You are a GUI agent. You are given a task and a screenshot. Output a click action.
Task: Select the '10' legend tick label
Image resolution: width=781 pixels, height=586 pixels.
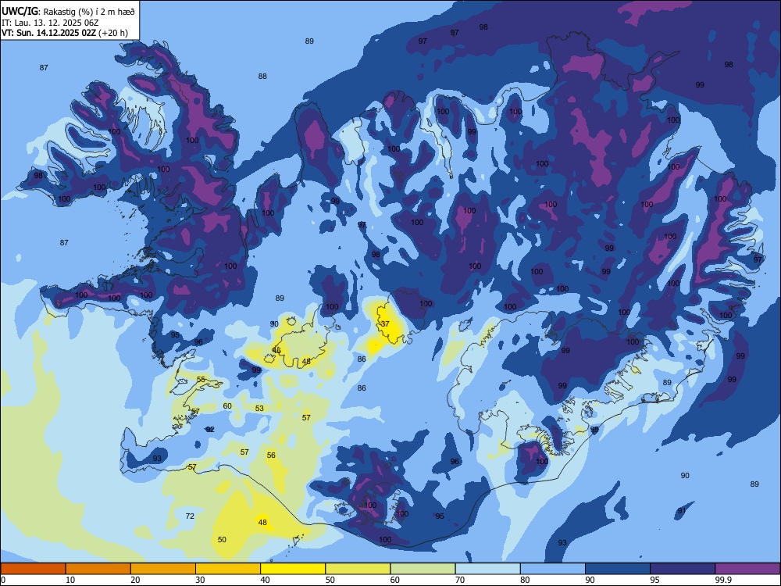click(x=70, y=580)
